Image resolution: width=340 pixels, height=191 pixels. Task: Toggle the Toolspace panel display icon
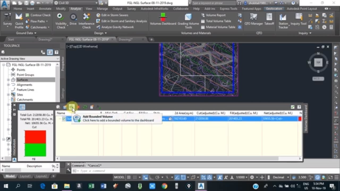point(50,52)
